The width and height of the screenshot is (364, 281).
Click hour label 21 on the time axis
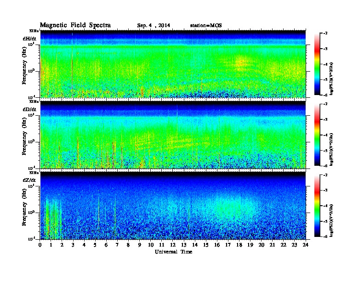click(x=272, y=245)
